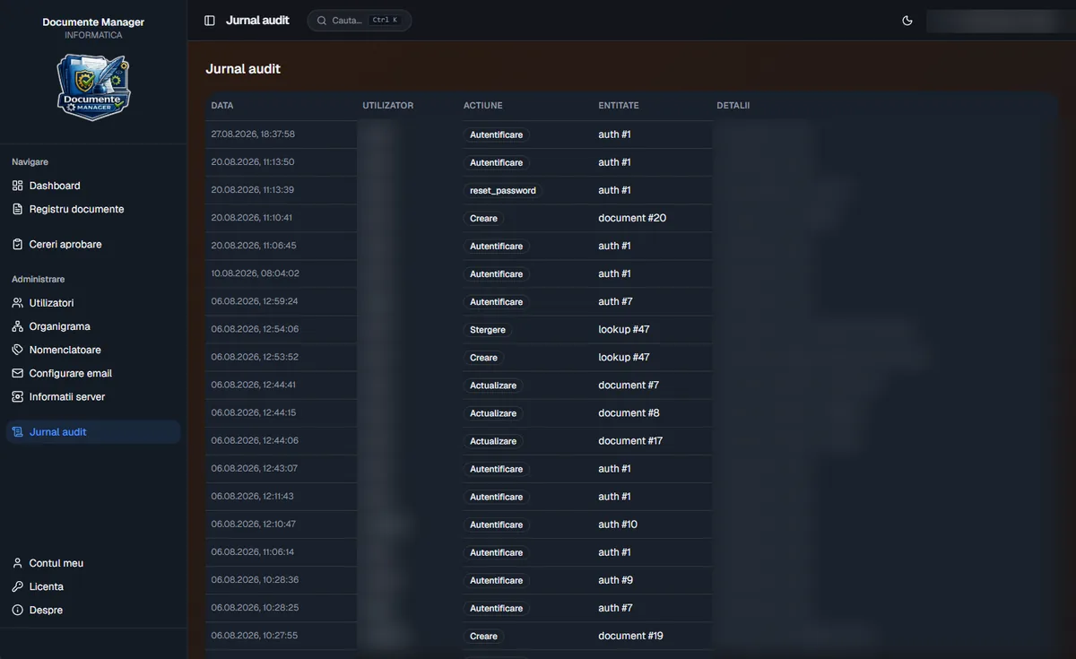Click the magnifier icon in search

(322, 21)
